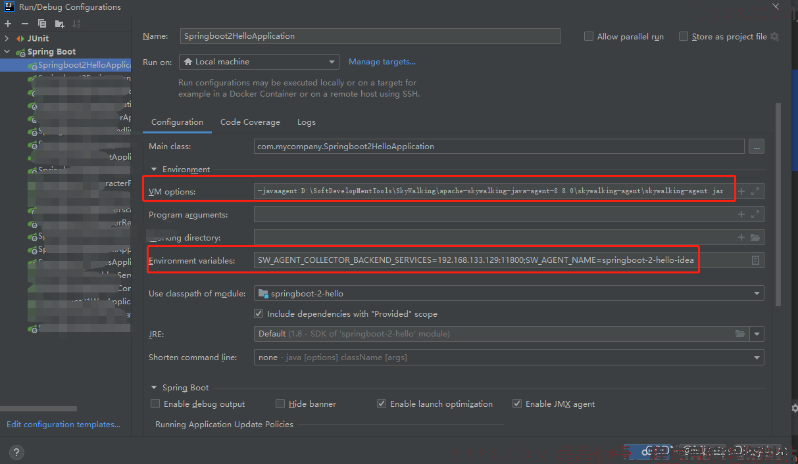
Task: Open Use classpath of module dropdown
Action: tap(509, 293)
